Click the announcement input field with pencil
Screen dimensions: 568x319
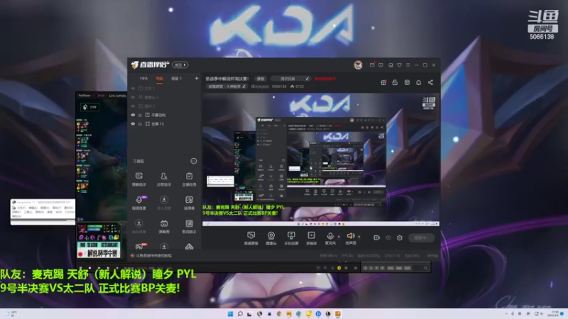tap(290, 79)
